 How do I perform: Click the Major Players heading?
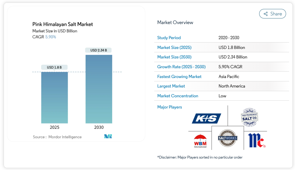click(x=169, y=107)
